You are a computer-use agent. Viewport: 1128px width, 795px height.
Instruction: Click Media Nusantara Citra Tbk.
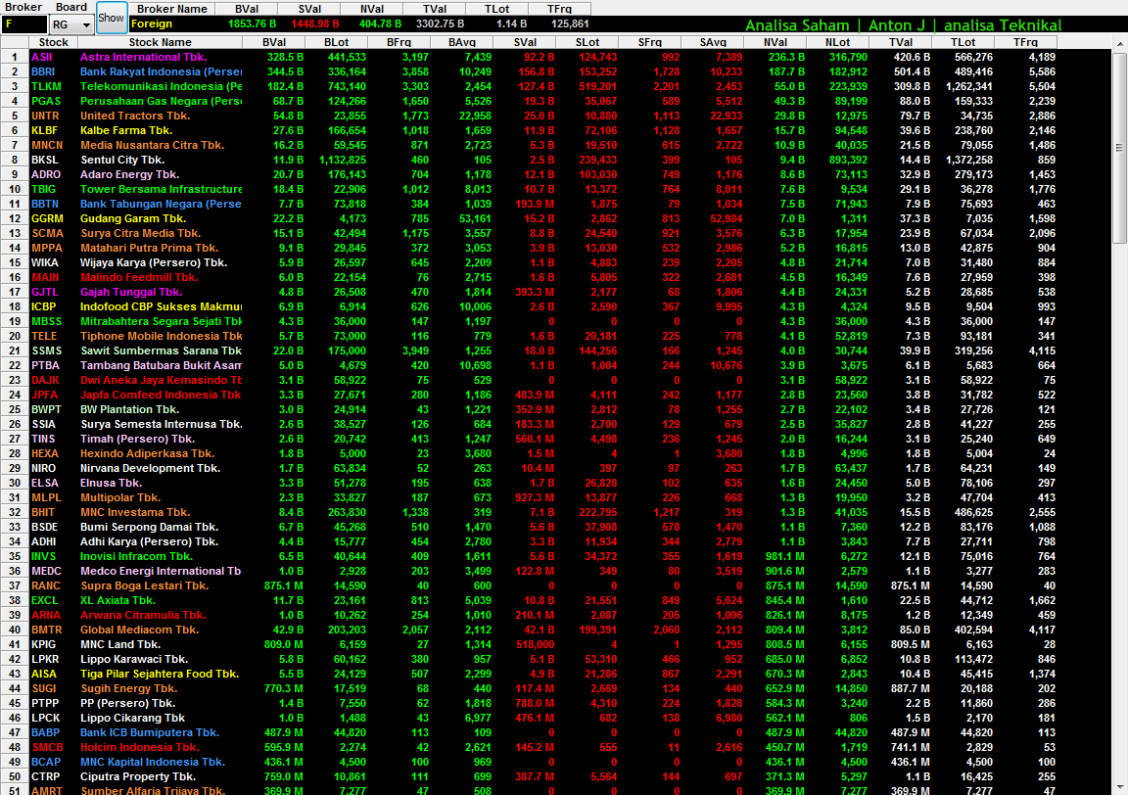point(152,145)
